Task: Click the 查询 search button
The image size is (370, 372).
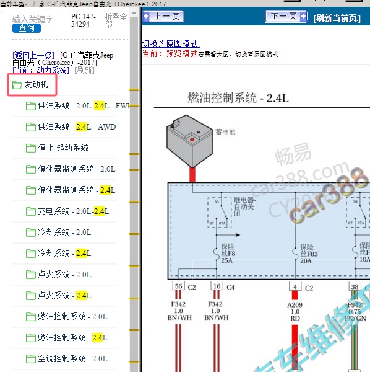Action: tap(27, 29)
